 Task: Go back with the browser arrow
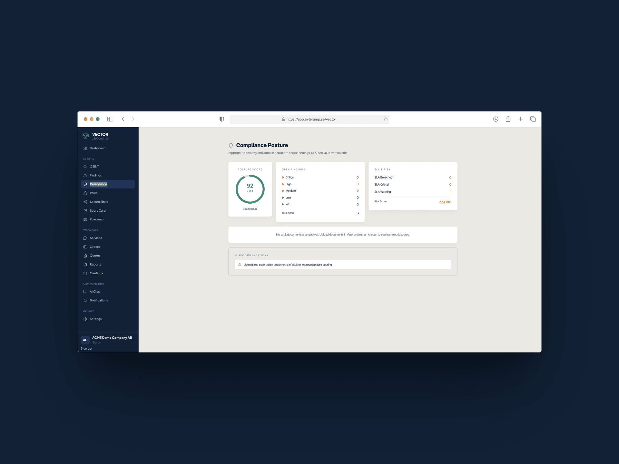(x=123, y=119)
